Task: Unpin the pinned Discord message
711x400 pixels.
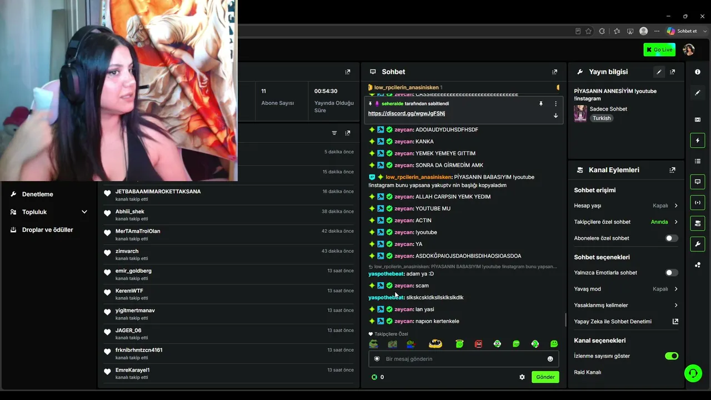Action: (540, 104)
